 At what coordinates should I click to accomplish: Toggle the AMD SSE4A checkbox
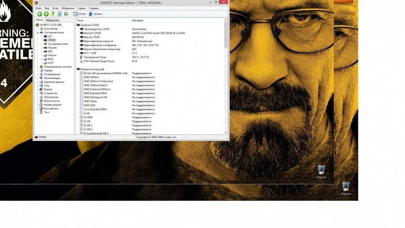click(x=82, y=101)
